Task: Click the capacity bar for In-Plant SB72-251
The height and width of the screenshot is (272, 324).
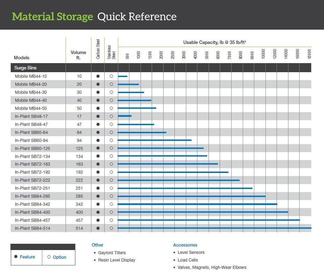Action: coord(185,188)
